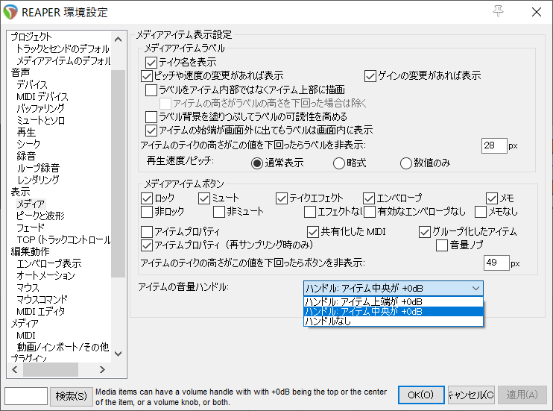Toggle ゲインの変更があれば表示 checkbox
Screen dimensions: 553x411
pos(370,76)
